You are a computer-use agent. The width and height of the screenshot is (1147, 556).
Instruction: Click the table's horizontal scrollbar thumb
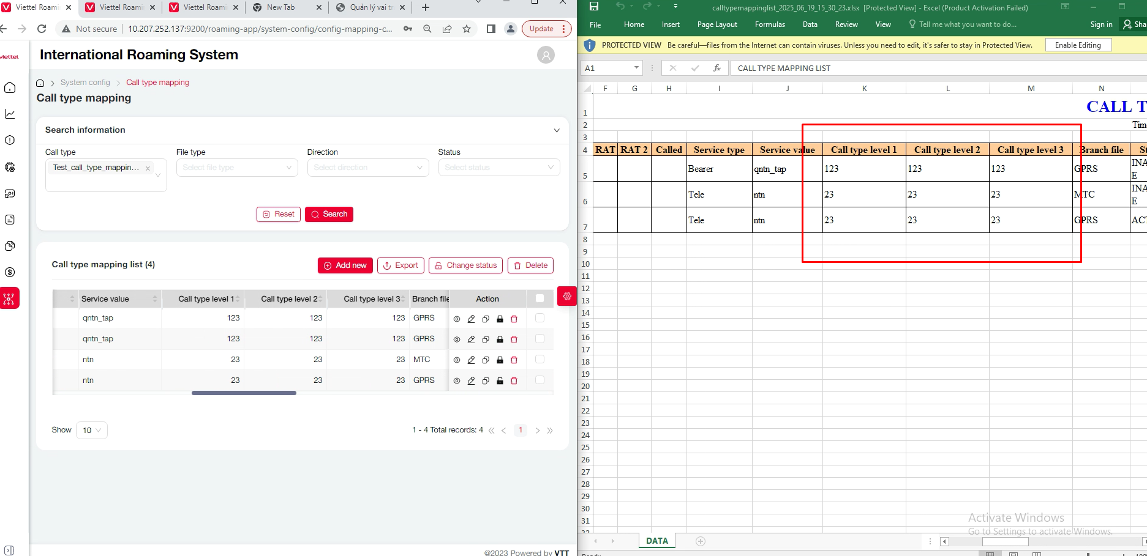coord(244,393)
